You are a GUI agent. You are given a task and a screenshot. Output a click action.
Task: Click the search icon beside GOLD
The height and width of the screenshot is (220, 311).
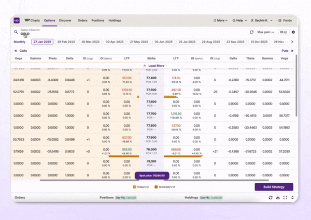[x=16, y=32]
